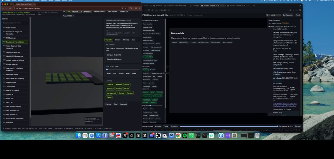Open Terminal from the Dock

click(205, 136)
